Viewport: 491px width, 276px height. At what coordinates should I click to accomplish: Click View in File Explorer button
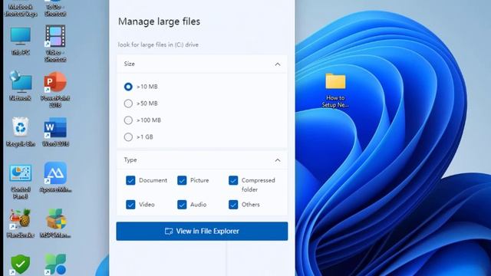point(202,232)
